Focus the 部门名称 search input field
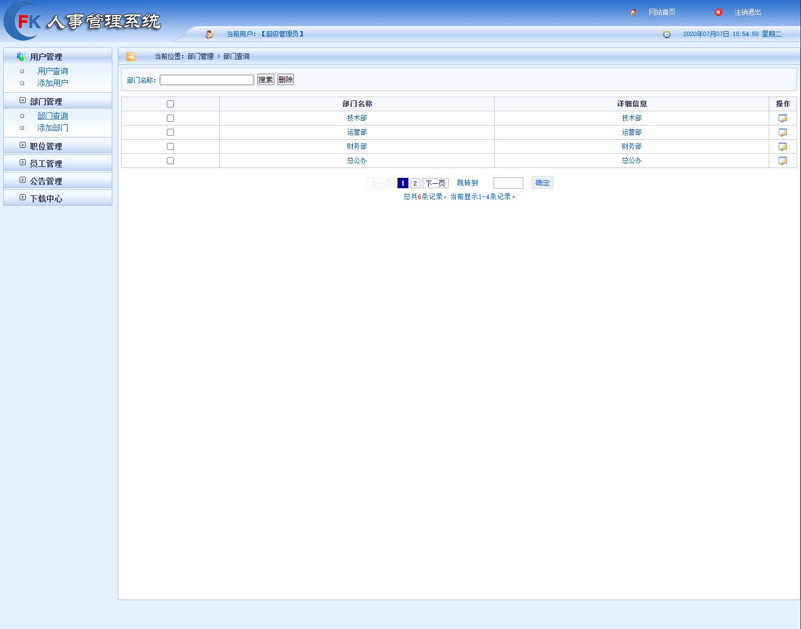Viewport: 801px width, 629px height. 207,80
